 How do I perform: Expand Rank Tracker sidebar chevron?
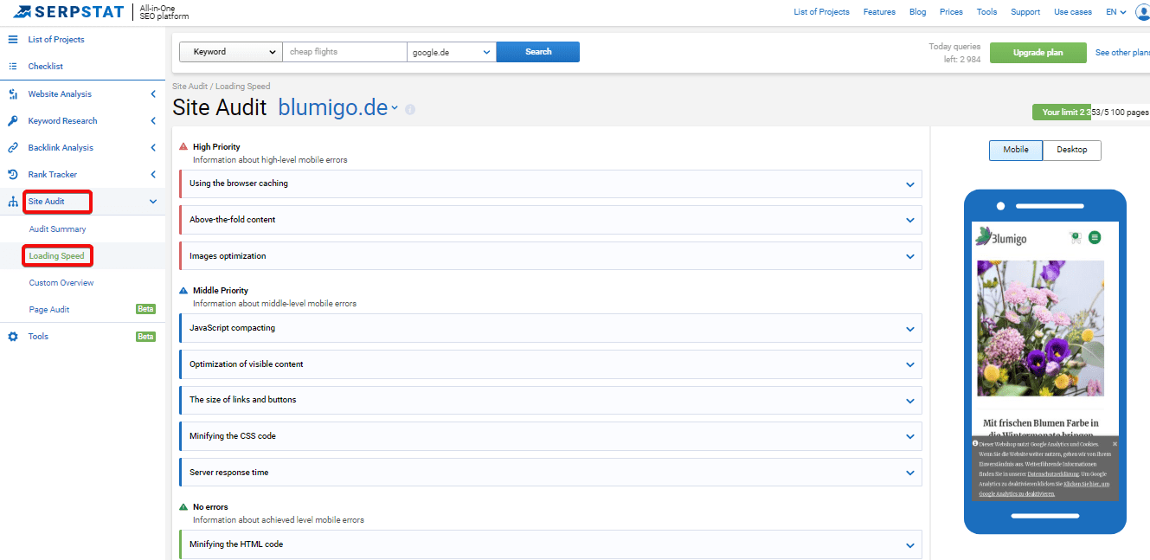click(153, 175)
